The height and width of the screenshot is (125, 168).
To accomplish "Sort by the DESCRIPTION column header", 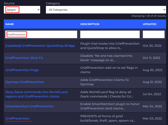I will [x=90, y=24].
